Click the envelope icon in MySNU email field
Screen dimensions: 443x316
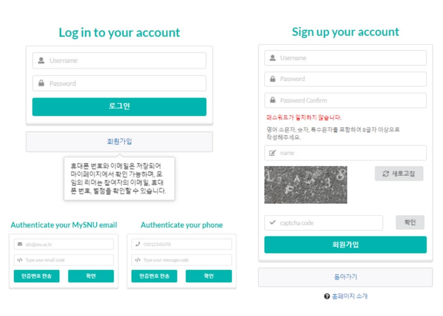pyautogui.click(x=20, y=244)
